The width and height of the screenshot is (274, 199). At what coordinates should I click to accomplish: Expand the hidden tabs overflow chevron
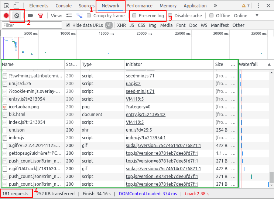pos(216,6)
